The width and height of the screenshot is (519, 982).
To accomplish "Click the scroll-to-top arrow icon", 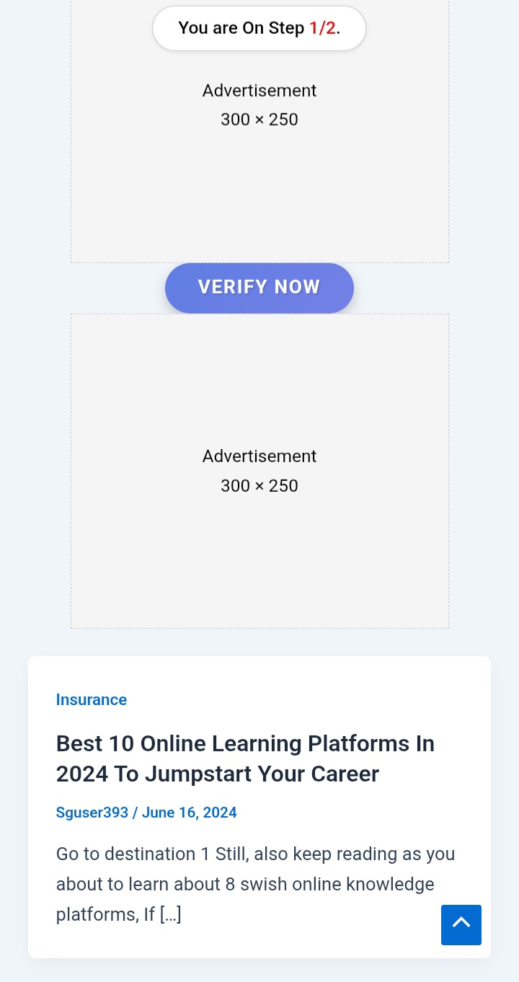I will point(461,924).
